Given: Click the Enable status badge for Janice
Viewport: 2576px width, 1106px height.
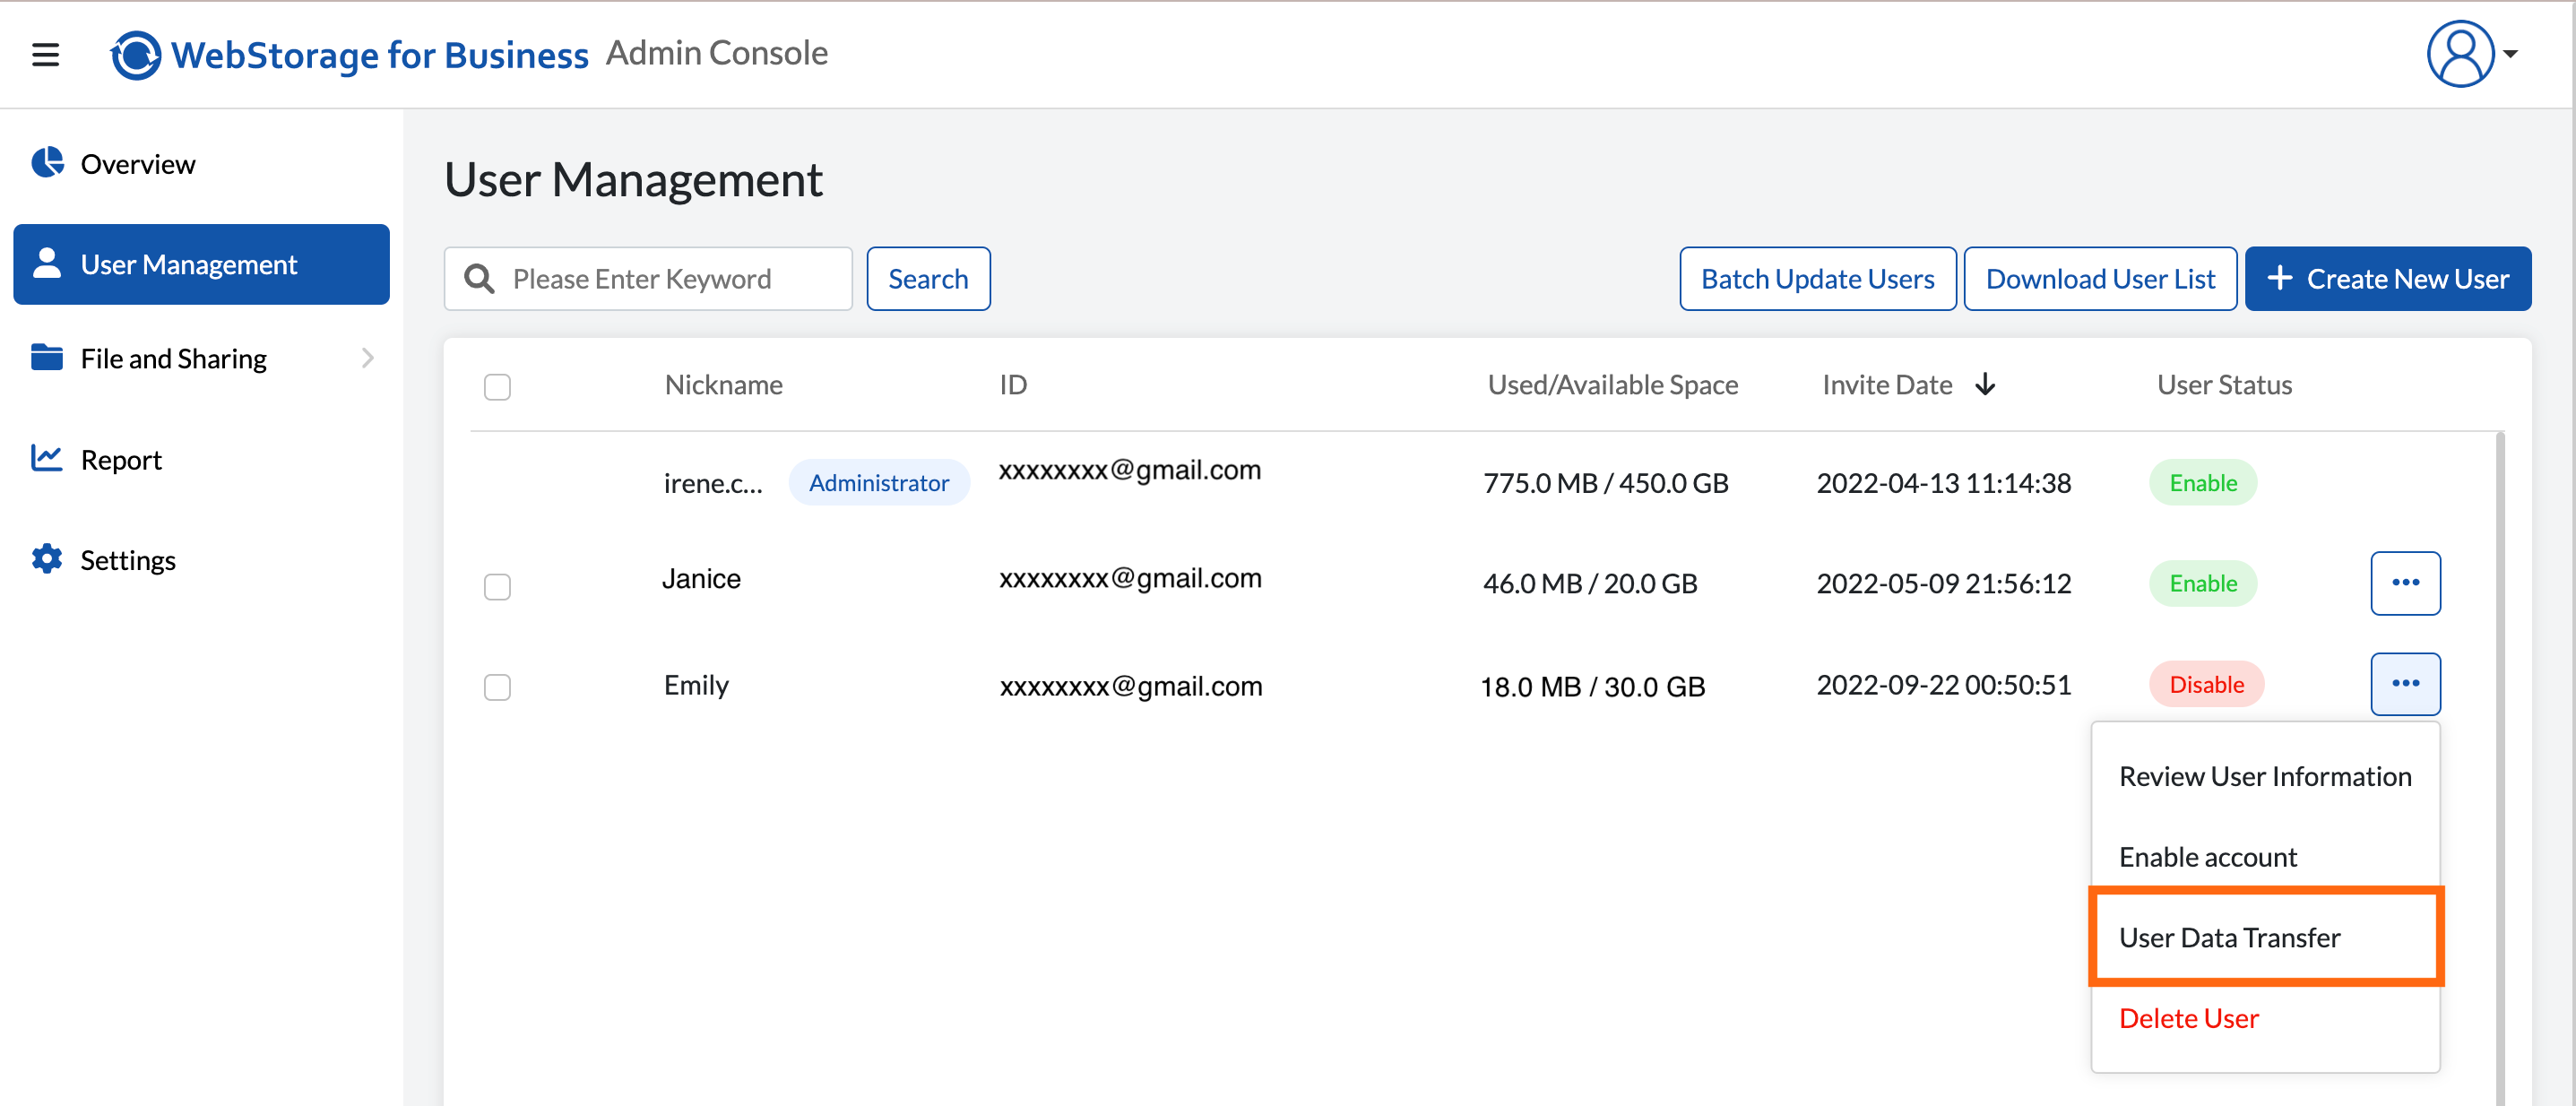Looking at the screenshot, I should pyautogui.click(x=2202, y=583).
